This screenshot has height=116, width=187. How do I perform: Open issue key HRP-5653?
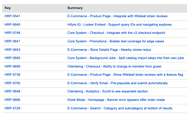pos(12,50)
